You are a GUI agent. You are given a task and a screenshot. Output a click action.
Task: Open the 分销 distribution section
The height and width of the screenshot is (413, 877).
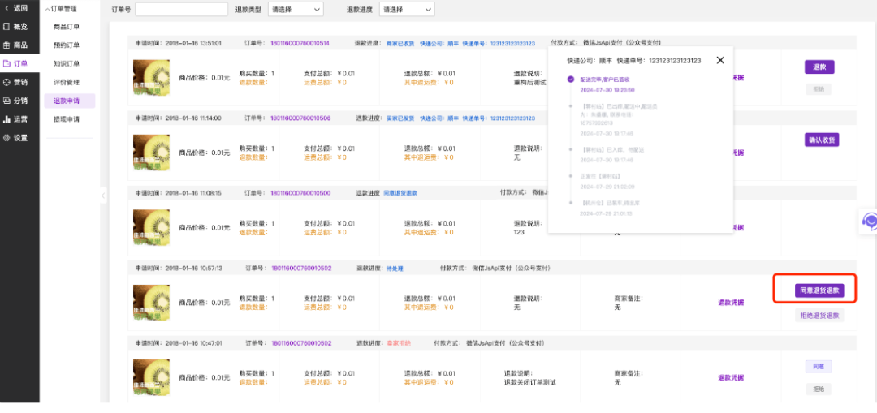[16, 101]
